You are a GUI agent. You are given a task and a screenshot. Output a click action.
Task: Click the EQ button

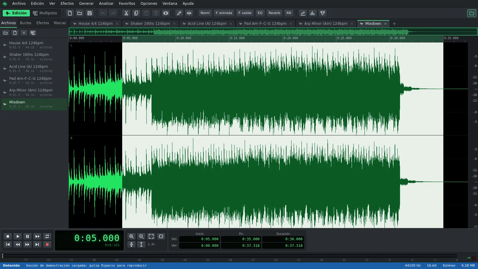[260, 13]
